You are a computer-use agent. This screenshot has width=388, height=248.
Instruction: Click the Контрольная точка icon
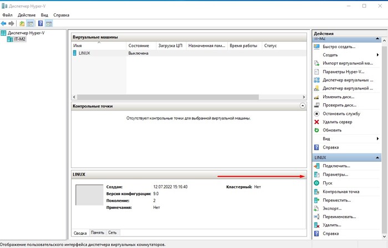[316, 192]
